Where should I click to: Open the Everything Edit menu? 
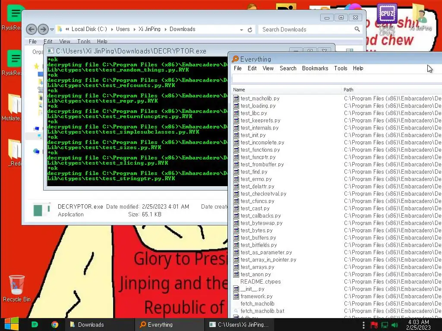tap(252, 69)
